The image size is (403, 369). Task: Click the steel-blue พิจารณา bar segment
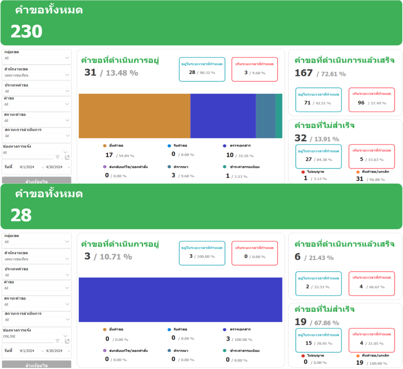[x=266, y=116]
